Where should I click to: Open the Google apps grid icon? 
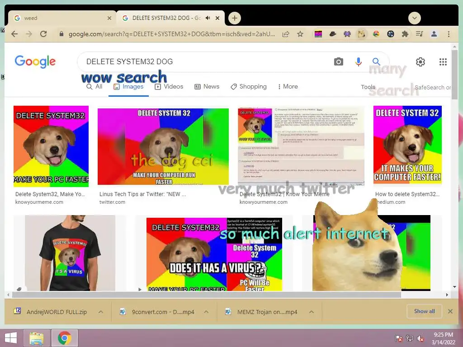coord(443,61)
